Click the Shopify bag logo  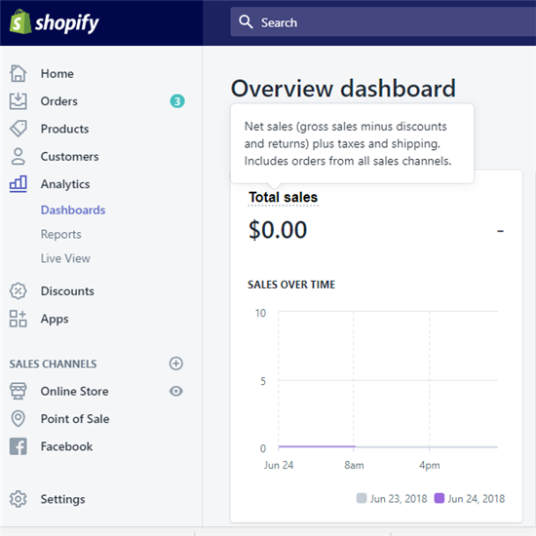coord(20,21)
